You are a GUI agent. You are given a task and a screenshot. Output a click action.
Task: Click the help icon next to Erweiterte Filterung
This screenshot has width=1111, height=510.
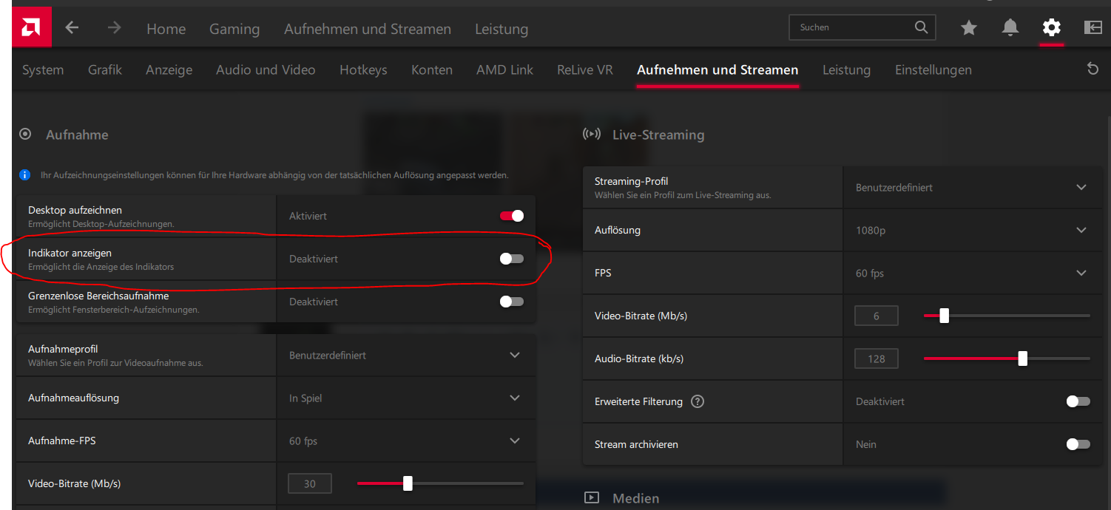(x=697, y=401)
